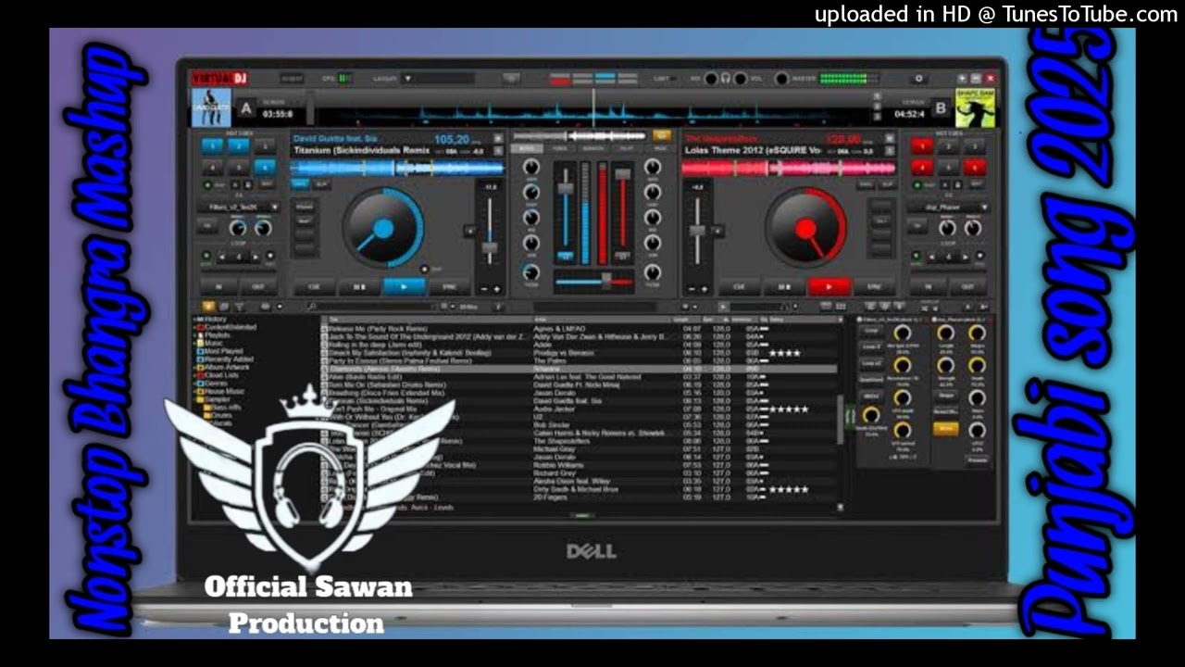Image resolution: width=1185 pixels, height=667 pixels.
Task: Click the right channel filter knob
Action: tap(653, 272)
